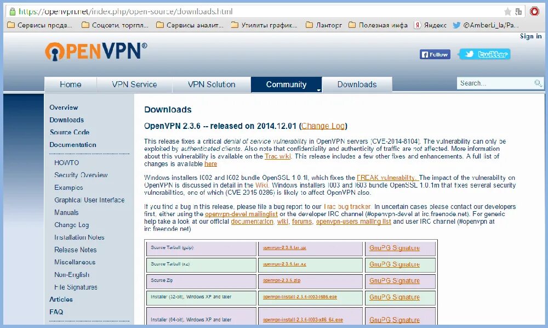Open Installation Notes sidebar link
The image size is (548, 328).
pyautogui.click(x=79, y=237)
